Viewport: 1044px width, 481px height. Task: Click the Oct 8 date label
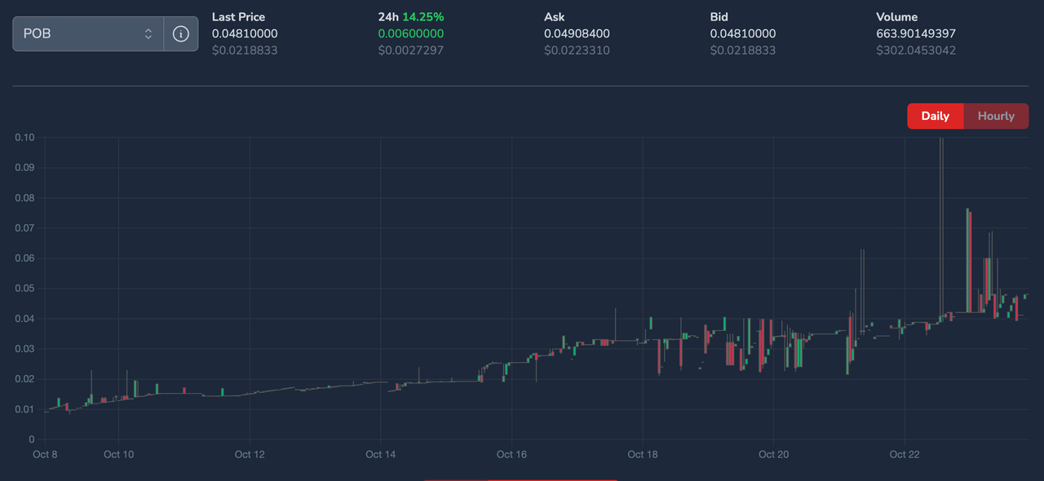click(45, 454)
